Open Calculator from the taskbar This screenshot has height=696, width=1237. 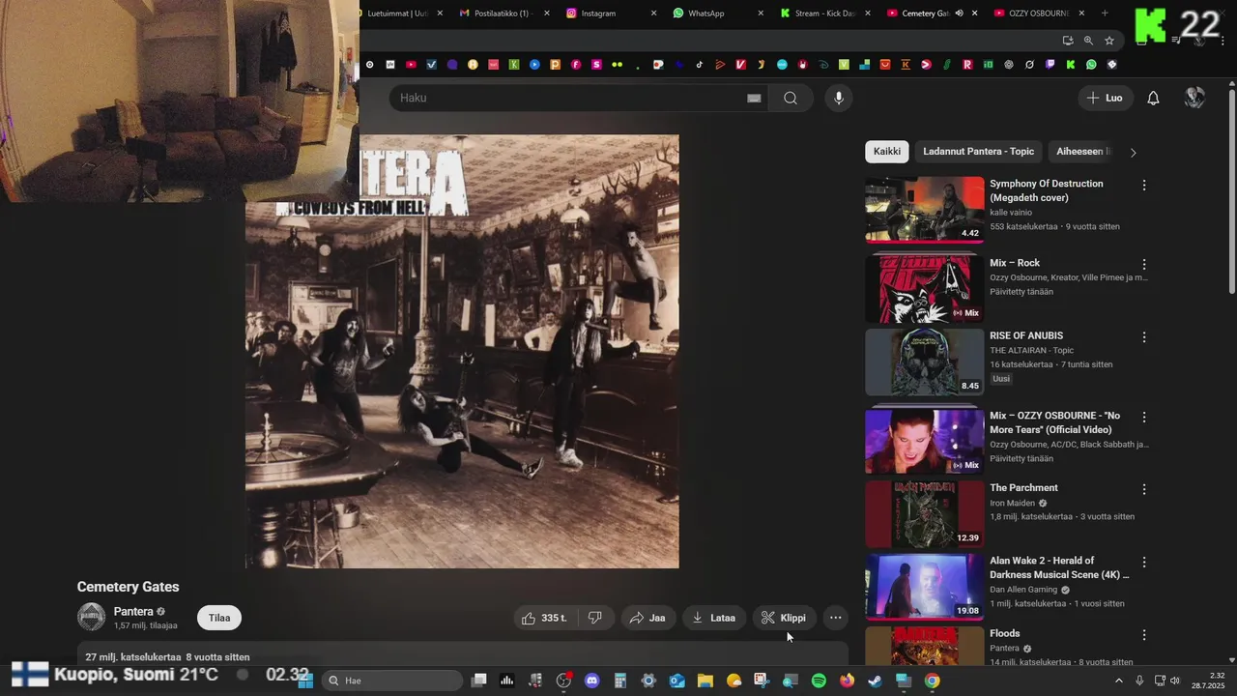click(x=619, y=681)
